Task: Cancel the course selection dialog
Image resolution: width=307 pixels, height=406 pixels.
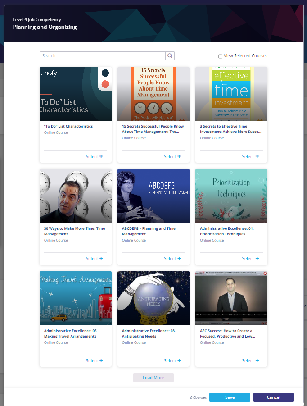Action: pyautogui.click(x=273, y=397)
